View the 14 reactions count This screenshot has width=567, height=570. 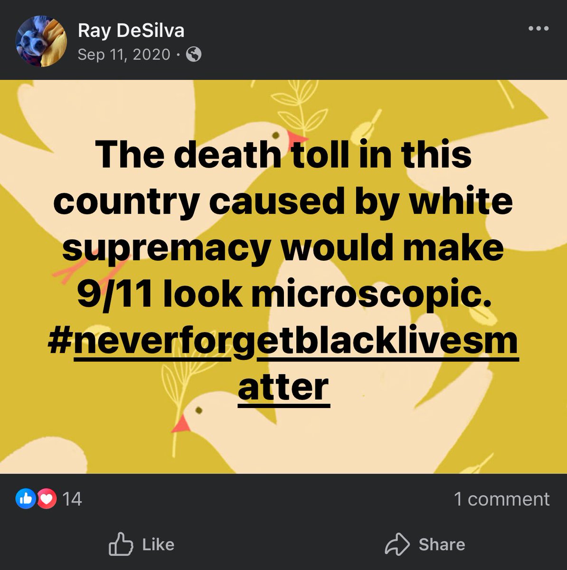(x=72, y=499)
